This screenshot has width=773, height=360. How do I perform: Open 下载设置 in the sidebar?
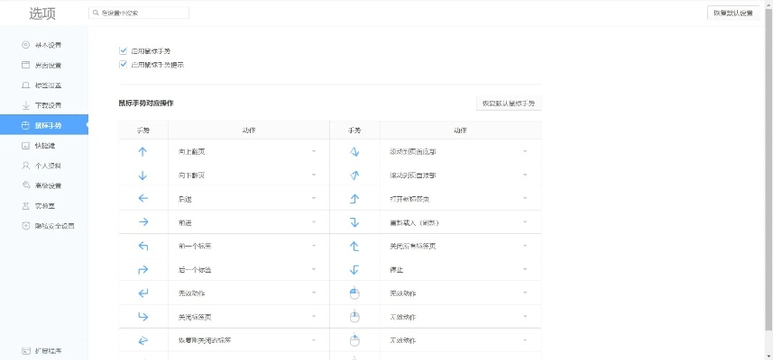(47, 105)
